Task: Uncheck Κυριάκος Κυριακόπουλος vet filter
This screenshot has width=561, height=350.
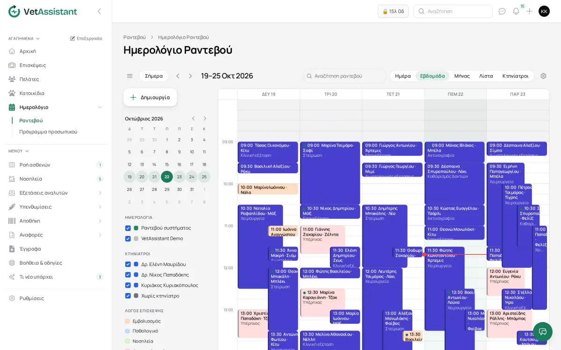Action: pyautogui.click(x=128, y=285)
